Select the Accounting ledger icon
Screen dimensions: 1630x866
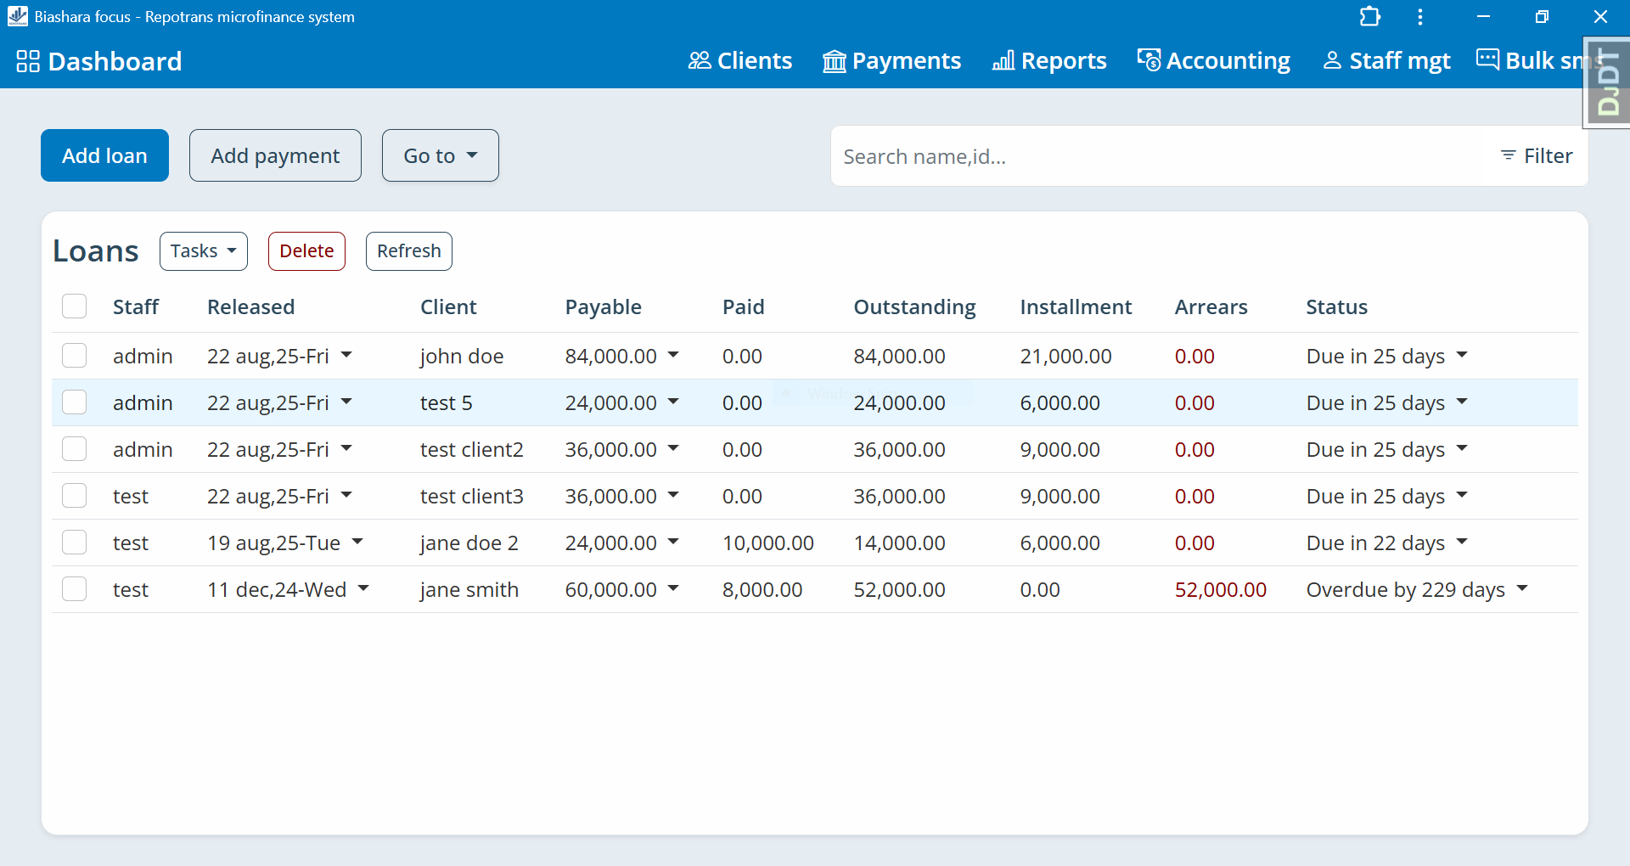tap(1149, 60)
